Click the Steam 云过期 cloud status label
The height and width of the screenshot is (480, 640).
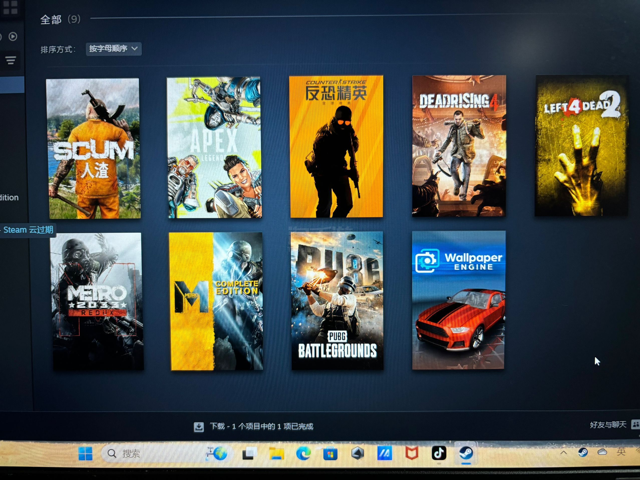28,230
